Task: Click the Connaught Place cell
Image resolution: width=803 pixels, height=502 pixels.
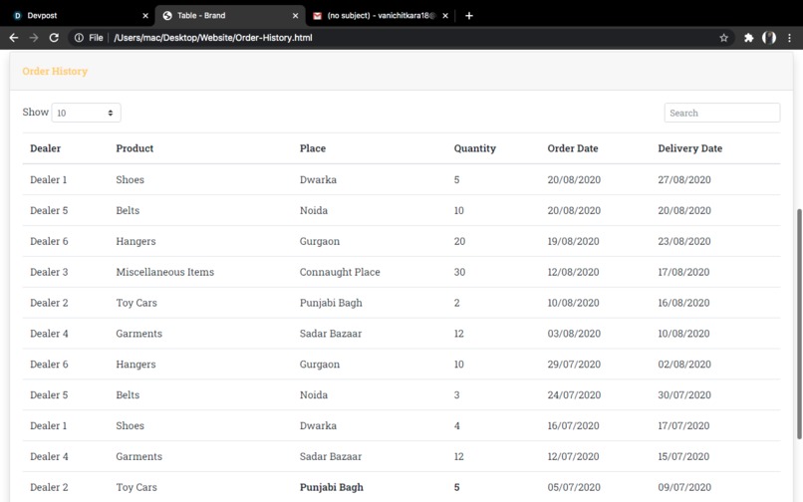Action: pos(340,272)
